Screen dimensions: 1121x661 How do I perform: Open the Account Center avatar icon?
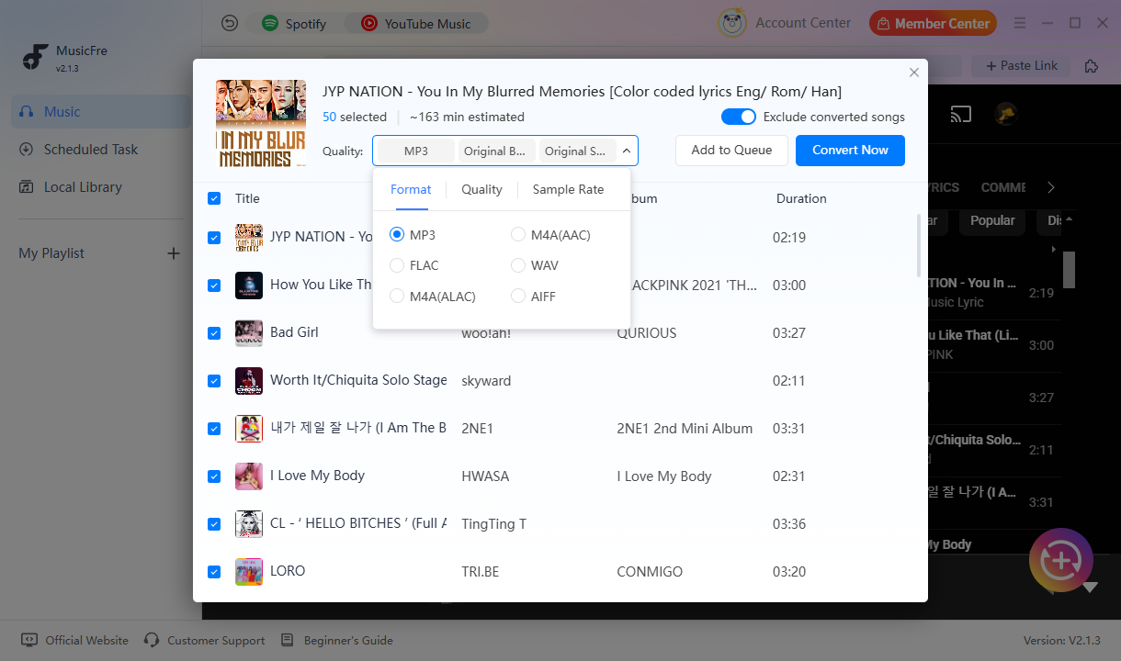coord(732,23)
